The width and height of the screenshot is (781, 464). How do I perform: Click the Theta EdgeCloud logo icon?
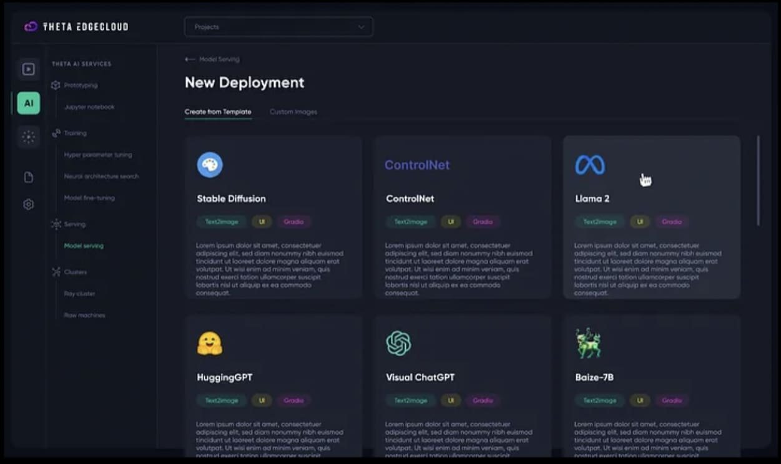31,27
